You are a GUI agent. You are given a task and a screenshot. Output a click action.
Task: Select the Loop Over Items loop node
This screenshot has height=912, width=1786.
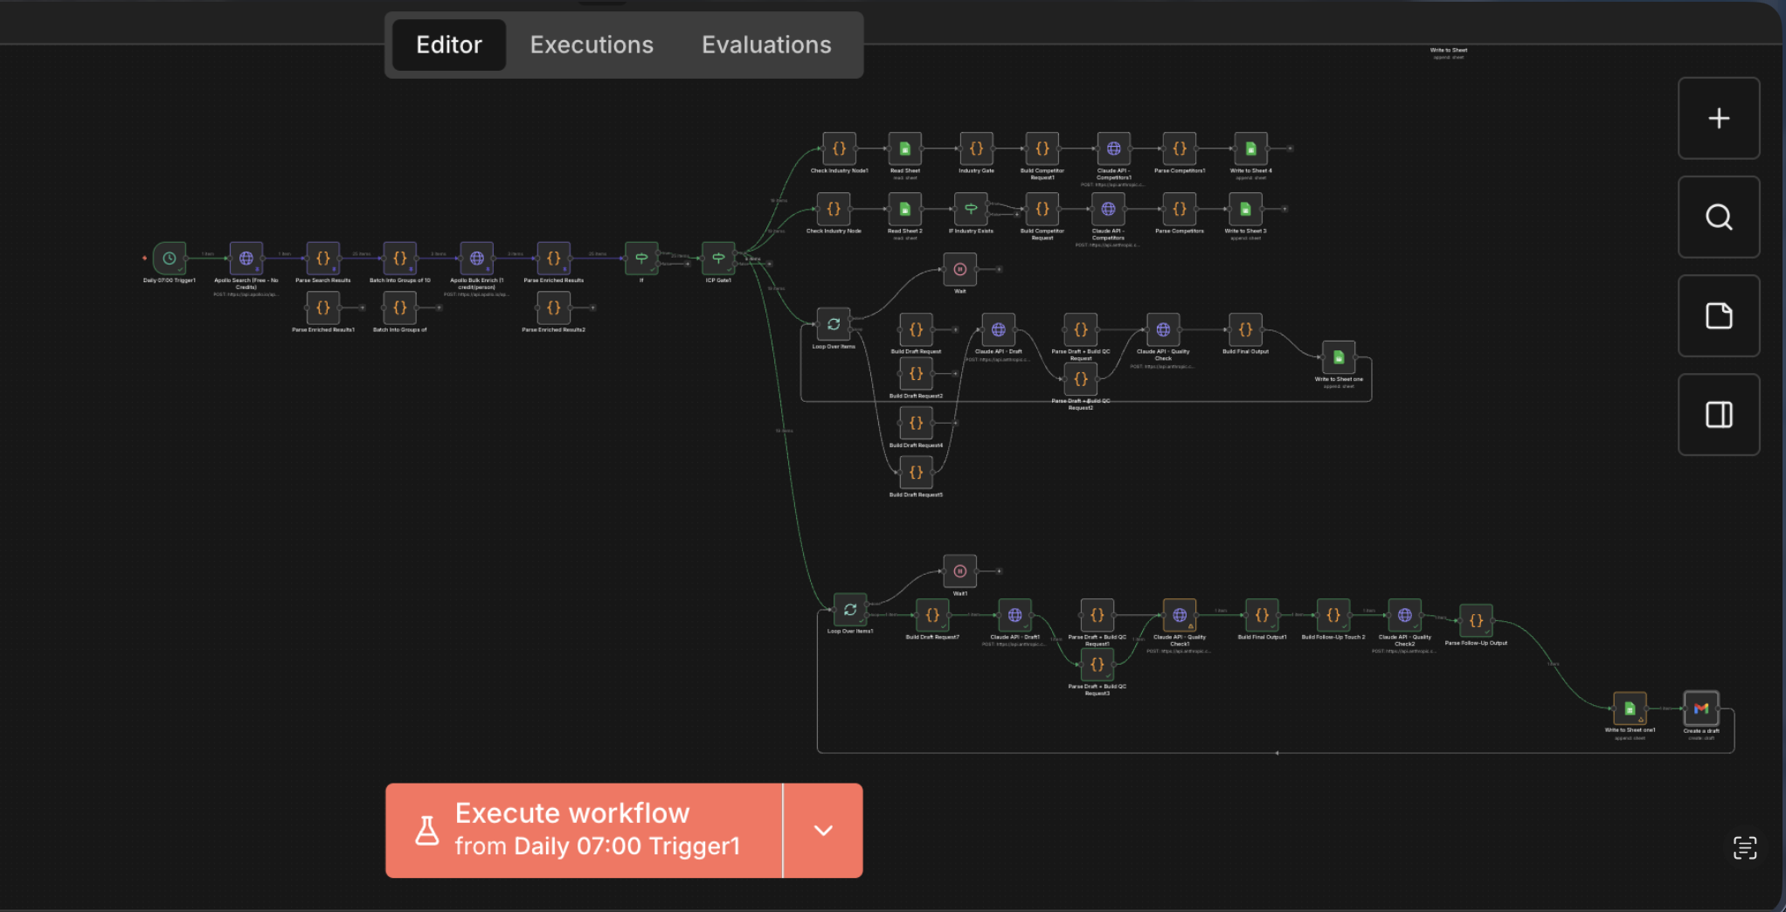833,322
